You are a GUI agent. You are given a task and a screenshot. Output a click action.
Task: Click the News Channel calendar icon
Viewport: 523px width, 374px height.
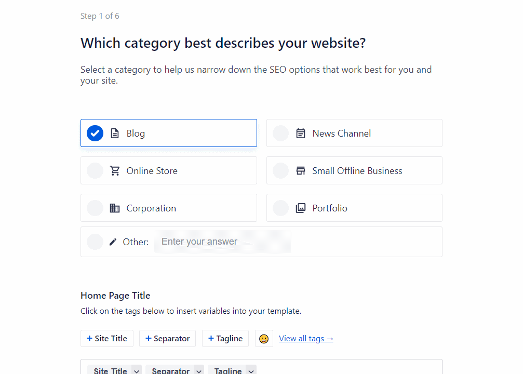(300, 133)
